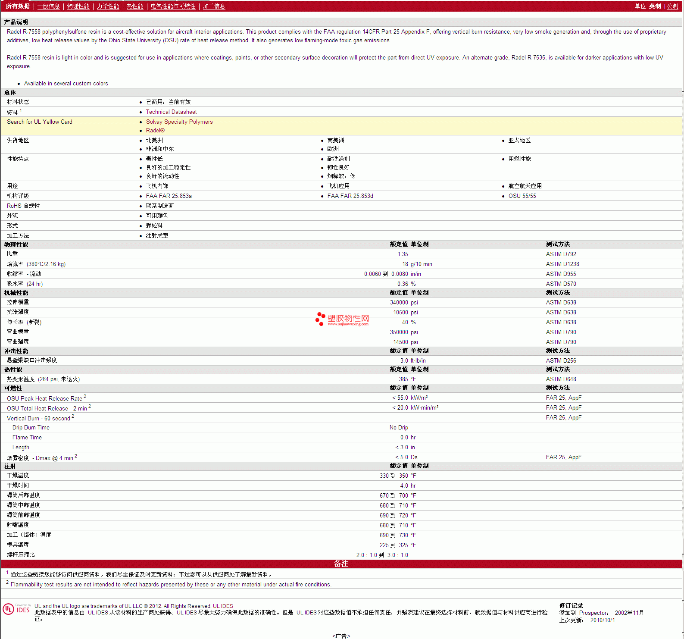Screen dimensions: 684x639
Task: Select the 飞机内饰 application entry
Action: 157,186
